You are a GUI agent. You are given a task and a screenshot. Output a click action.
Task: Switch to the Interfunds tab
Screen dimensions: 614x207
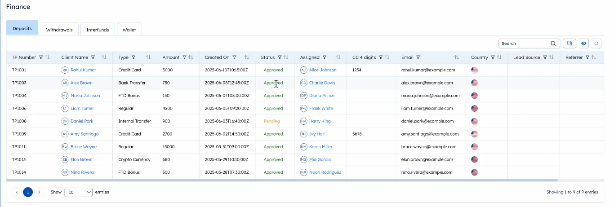[98, 30]
